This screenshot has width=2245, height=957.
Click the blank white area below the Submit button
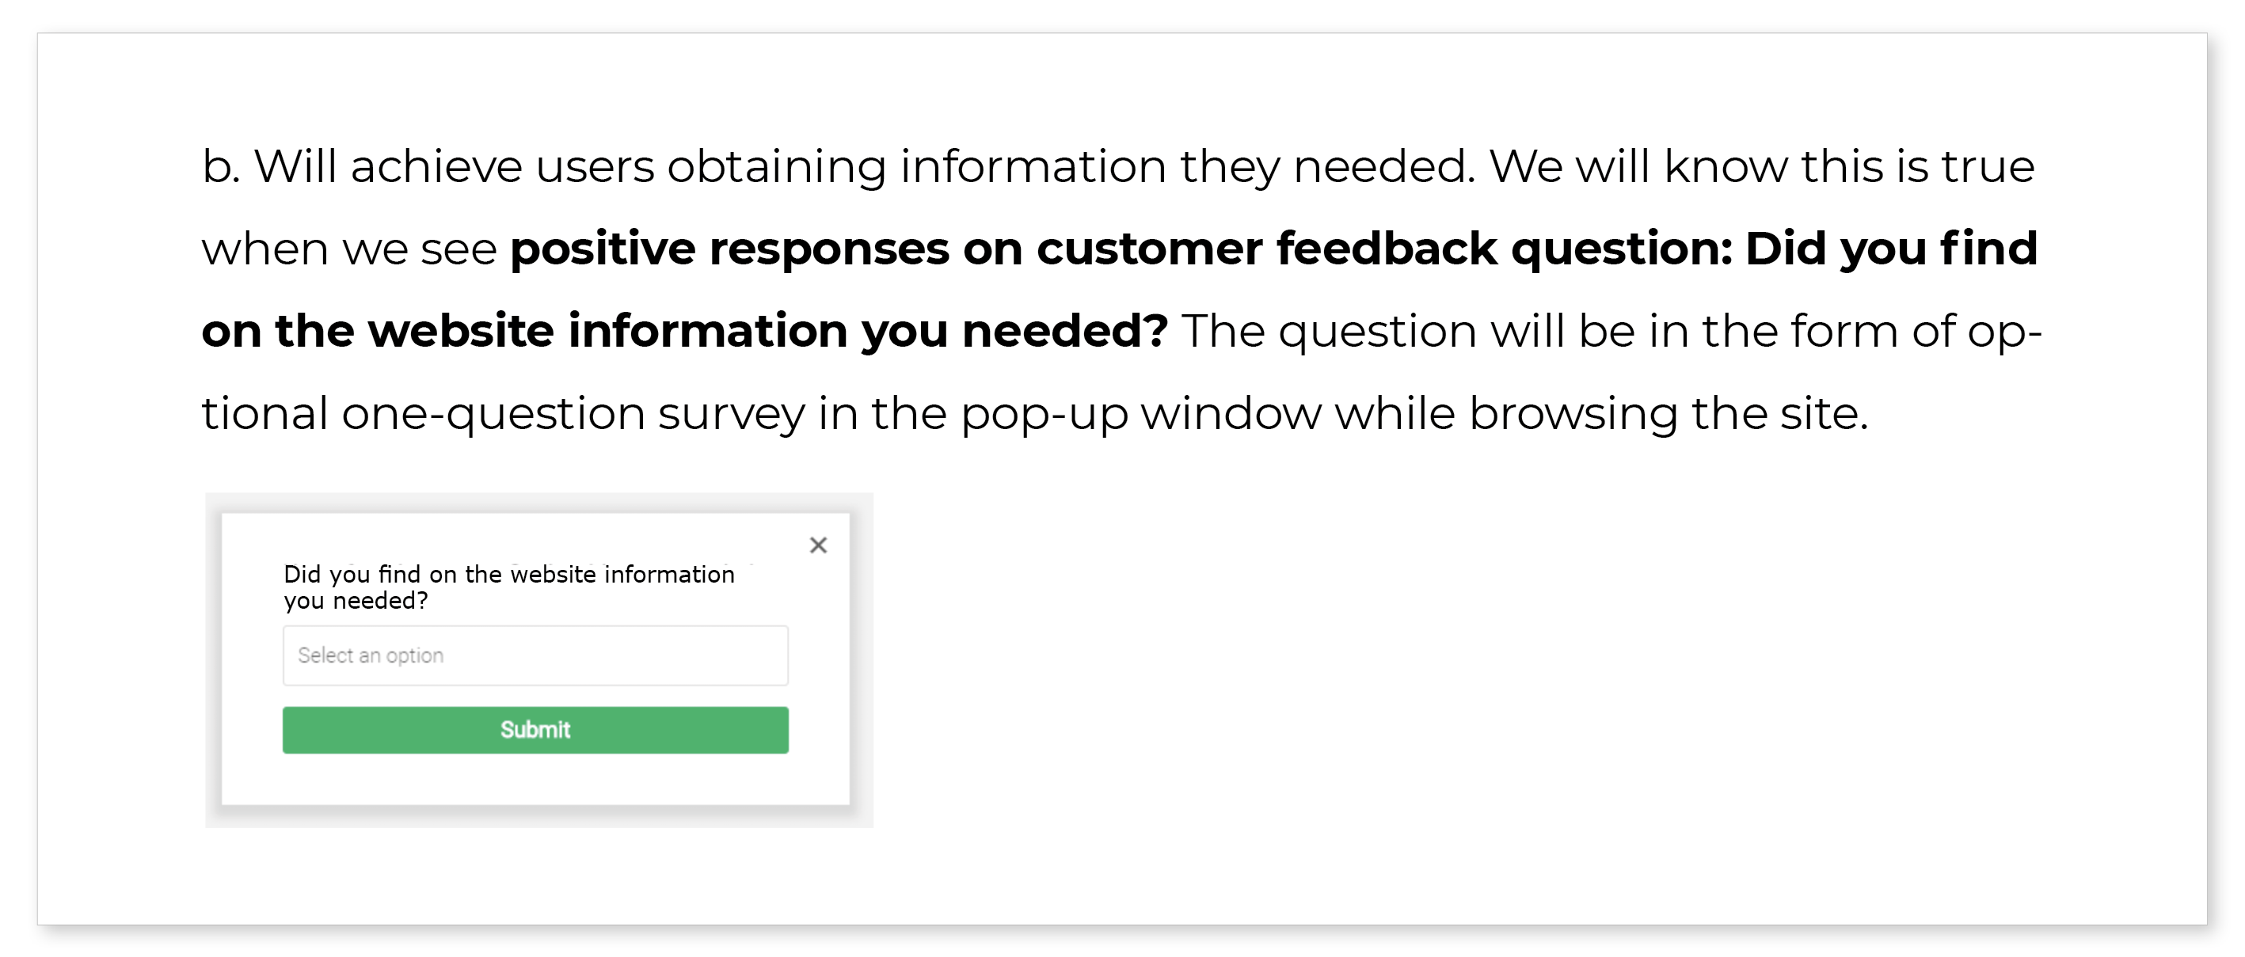(535, 780)
